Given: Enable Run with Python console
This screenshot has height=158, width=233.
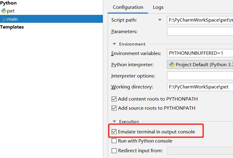Looking at the screenshot, I should tap(114, 141).
